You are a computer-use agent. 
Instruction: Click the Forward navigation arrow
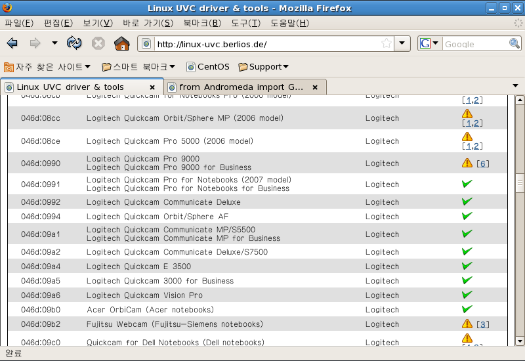35,43
